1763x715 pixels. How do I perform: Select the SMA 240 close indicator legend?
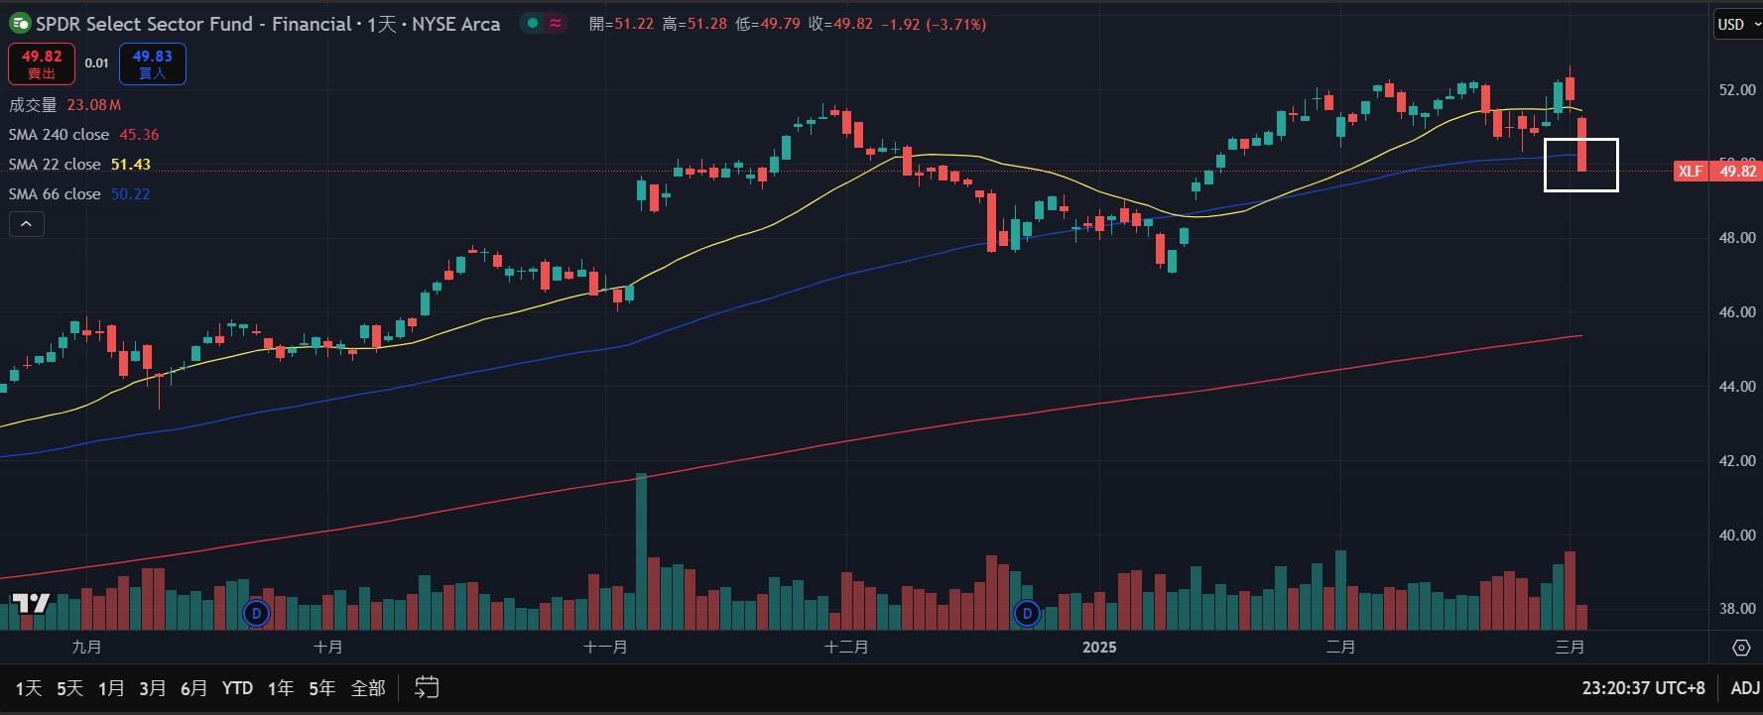pos(60,135)
